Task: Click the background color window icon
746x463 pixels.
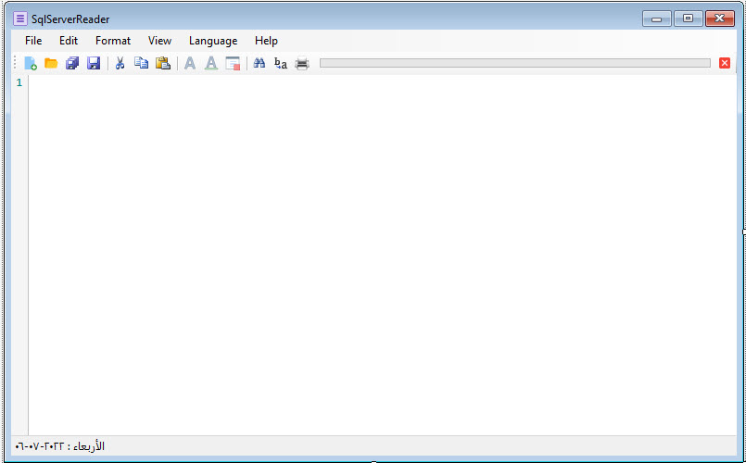Action: point(233,64)
